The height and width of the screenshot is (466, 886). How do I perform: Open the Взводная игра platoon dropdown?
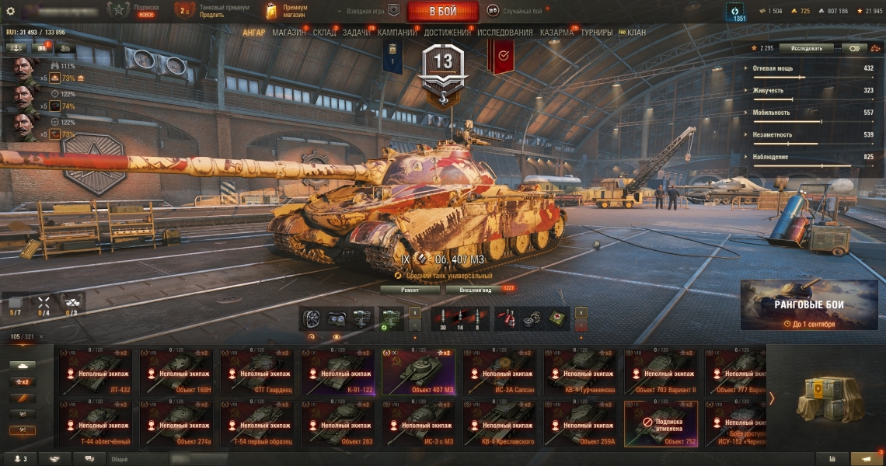369,11
